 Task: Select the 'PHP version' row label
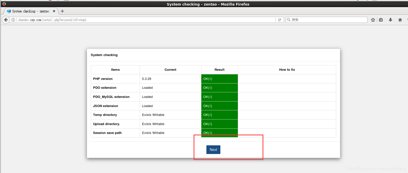(103, 79)
